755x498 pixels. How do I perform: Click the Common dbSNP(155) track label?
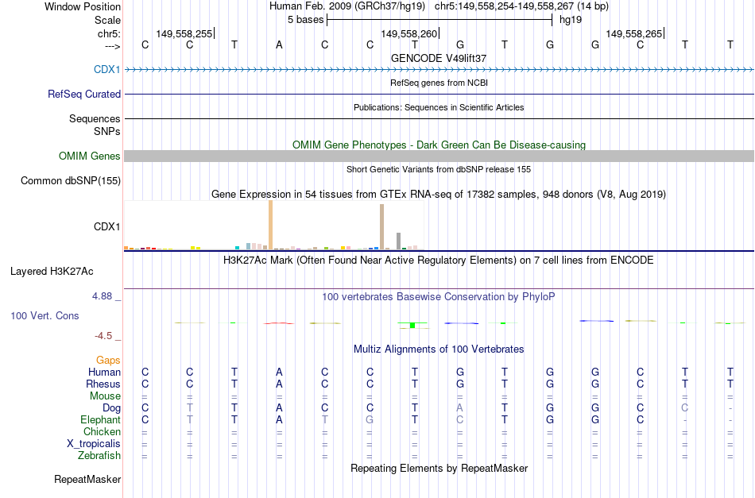pos(70,180)
